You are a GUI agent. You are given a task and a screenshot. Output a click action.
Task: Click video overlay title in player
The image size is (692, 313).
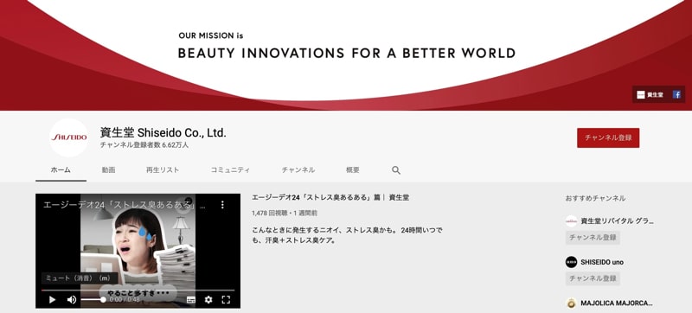coord(124,205)
